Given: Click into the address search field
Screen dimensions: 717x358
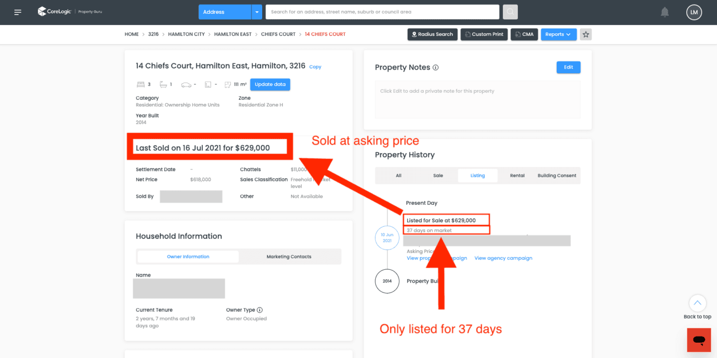Looking at the screenshot, I should click(x=382, y=12).
